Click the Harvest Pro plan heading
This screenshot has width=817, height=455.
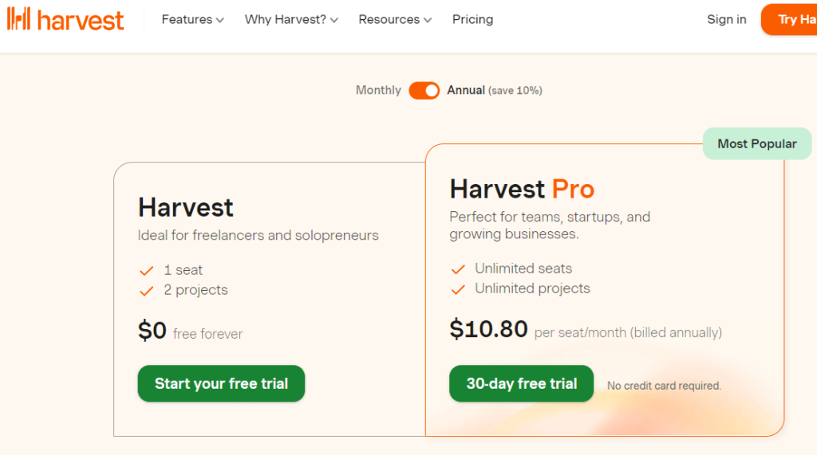pos(522,190)
